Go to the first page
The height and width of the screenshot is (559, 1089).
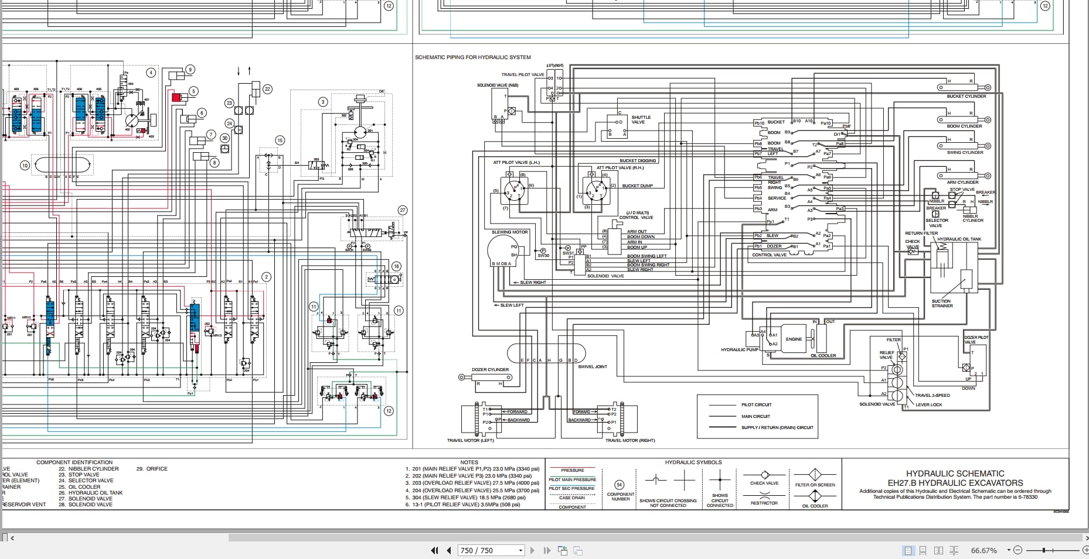coord(434,550)
